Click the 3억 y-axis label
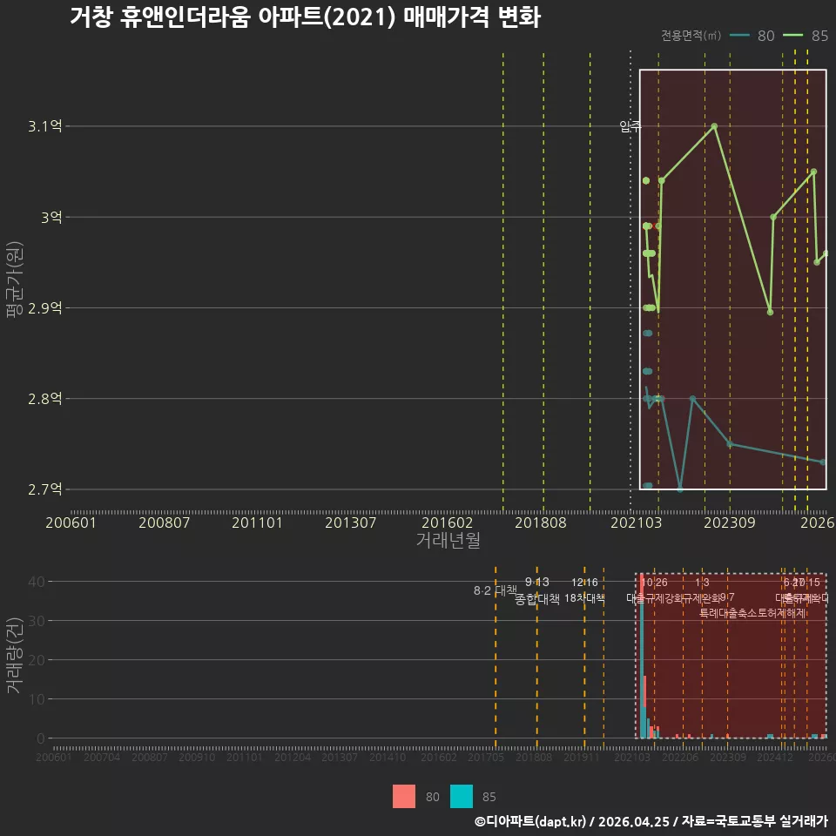The image size is (836, 836). [x=51, y=217]
